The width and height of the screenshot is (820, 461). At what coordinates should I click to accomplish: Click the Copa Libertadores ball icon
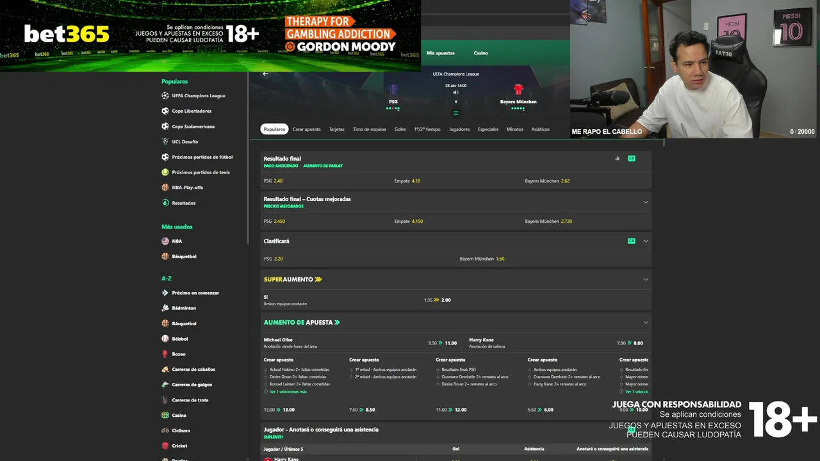point(165,111)
